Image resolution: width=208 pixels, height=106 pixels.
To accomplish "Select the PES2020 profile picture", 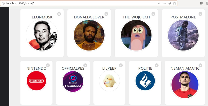I will point(73,82).
